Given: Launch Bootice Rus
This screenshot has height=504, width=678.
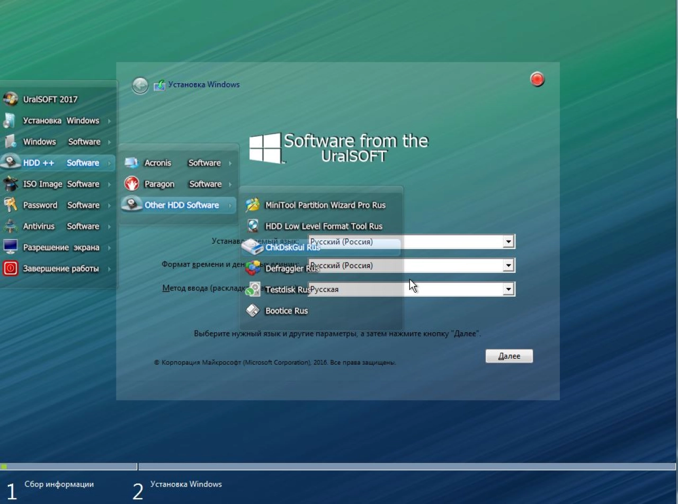Looking at the screenshot, I should pyautogui.click(x=321, y=311).
